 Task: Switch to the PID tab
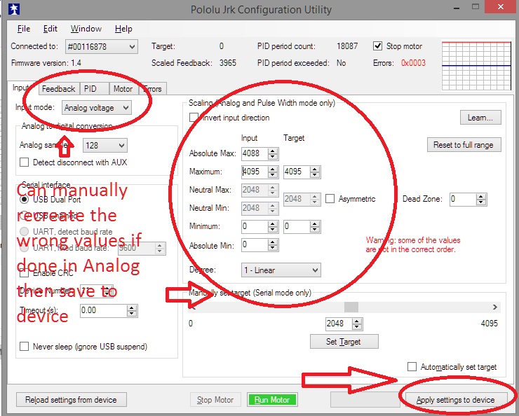point(95,89)
